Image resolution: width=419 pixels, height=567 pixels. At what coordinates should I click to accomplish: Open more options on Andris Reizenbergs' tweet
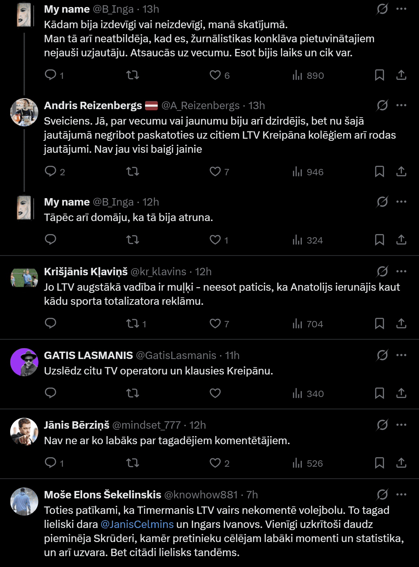pyautogui.click(x=401, y=105)
